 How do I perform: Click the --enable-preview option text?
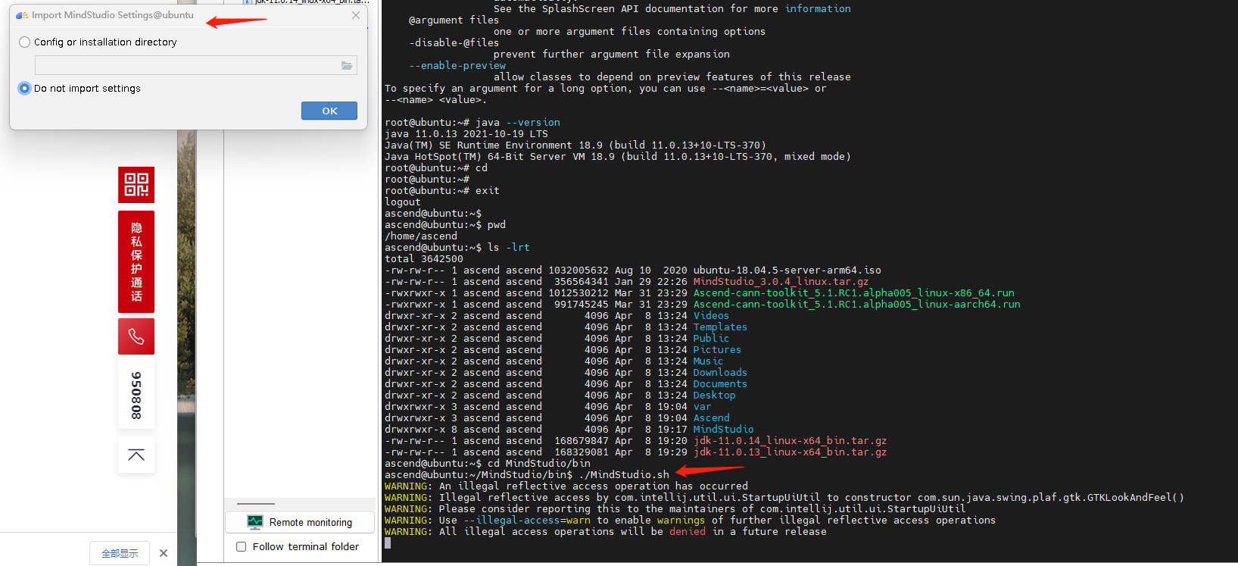tap(457, 66)
